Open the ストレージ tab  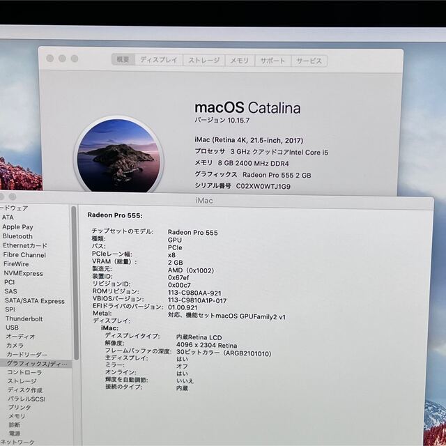tap(204, 61)
